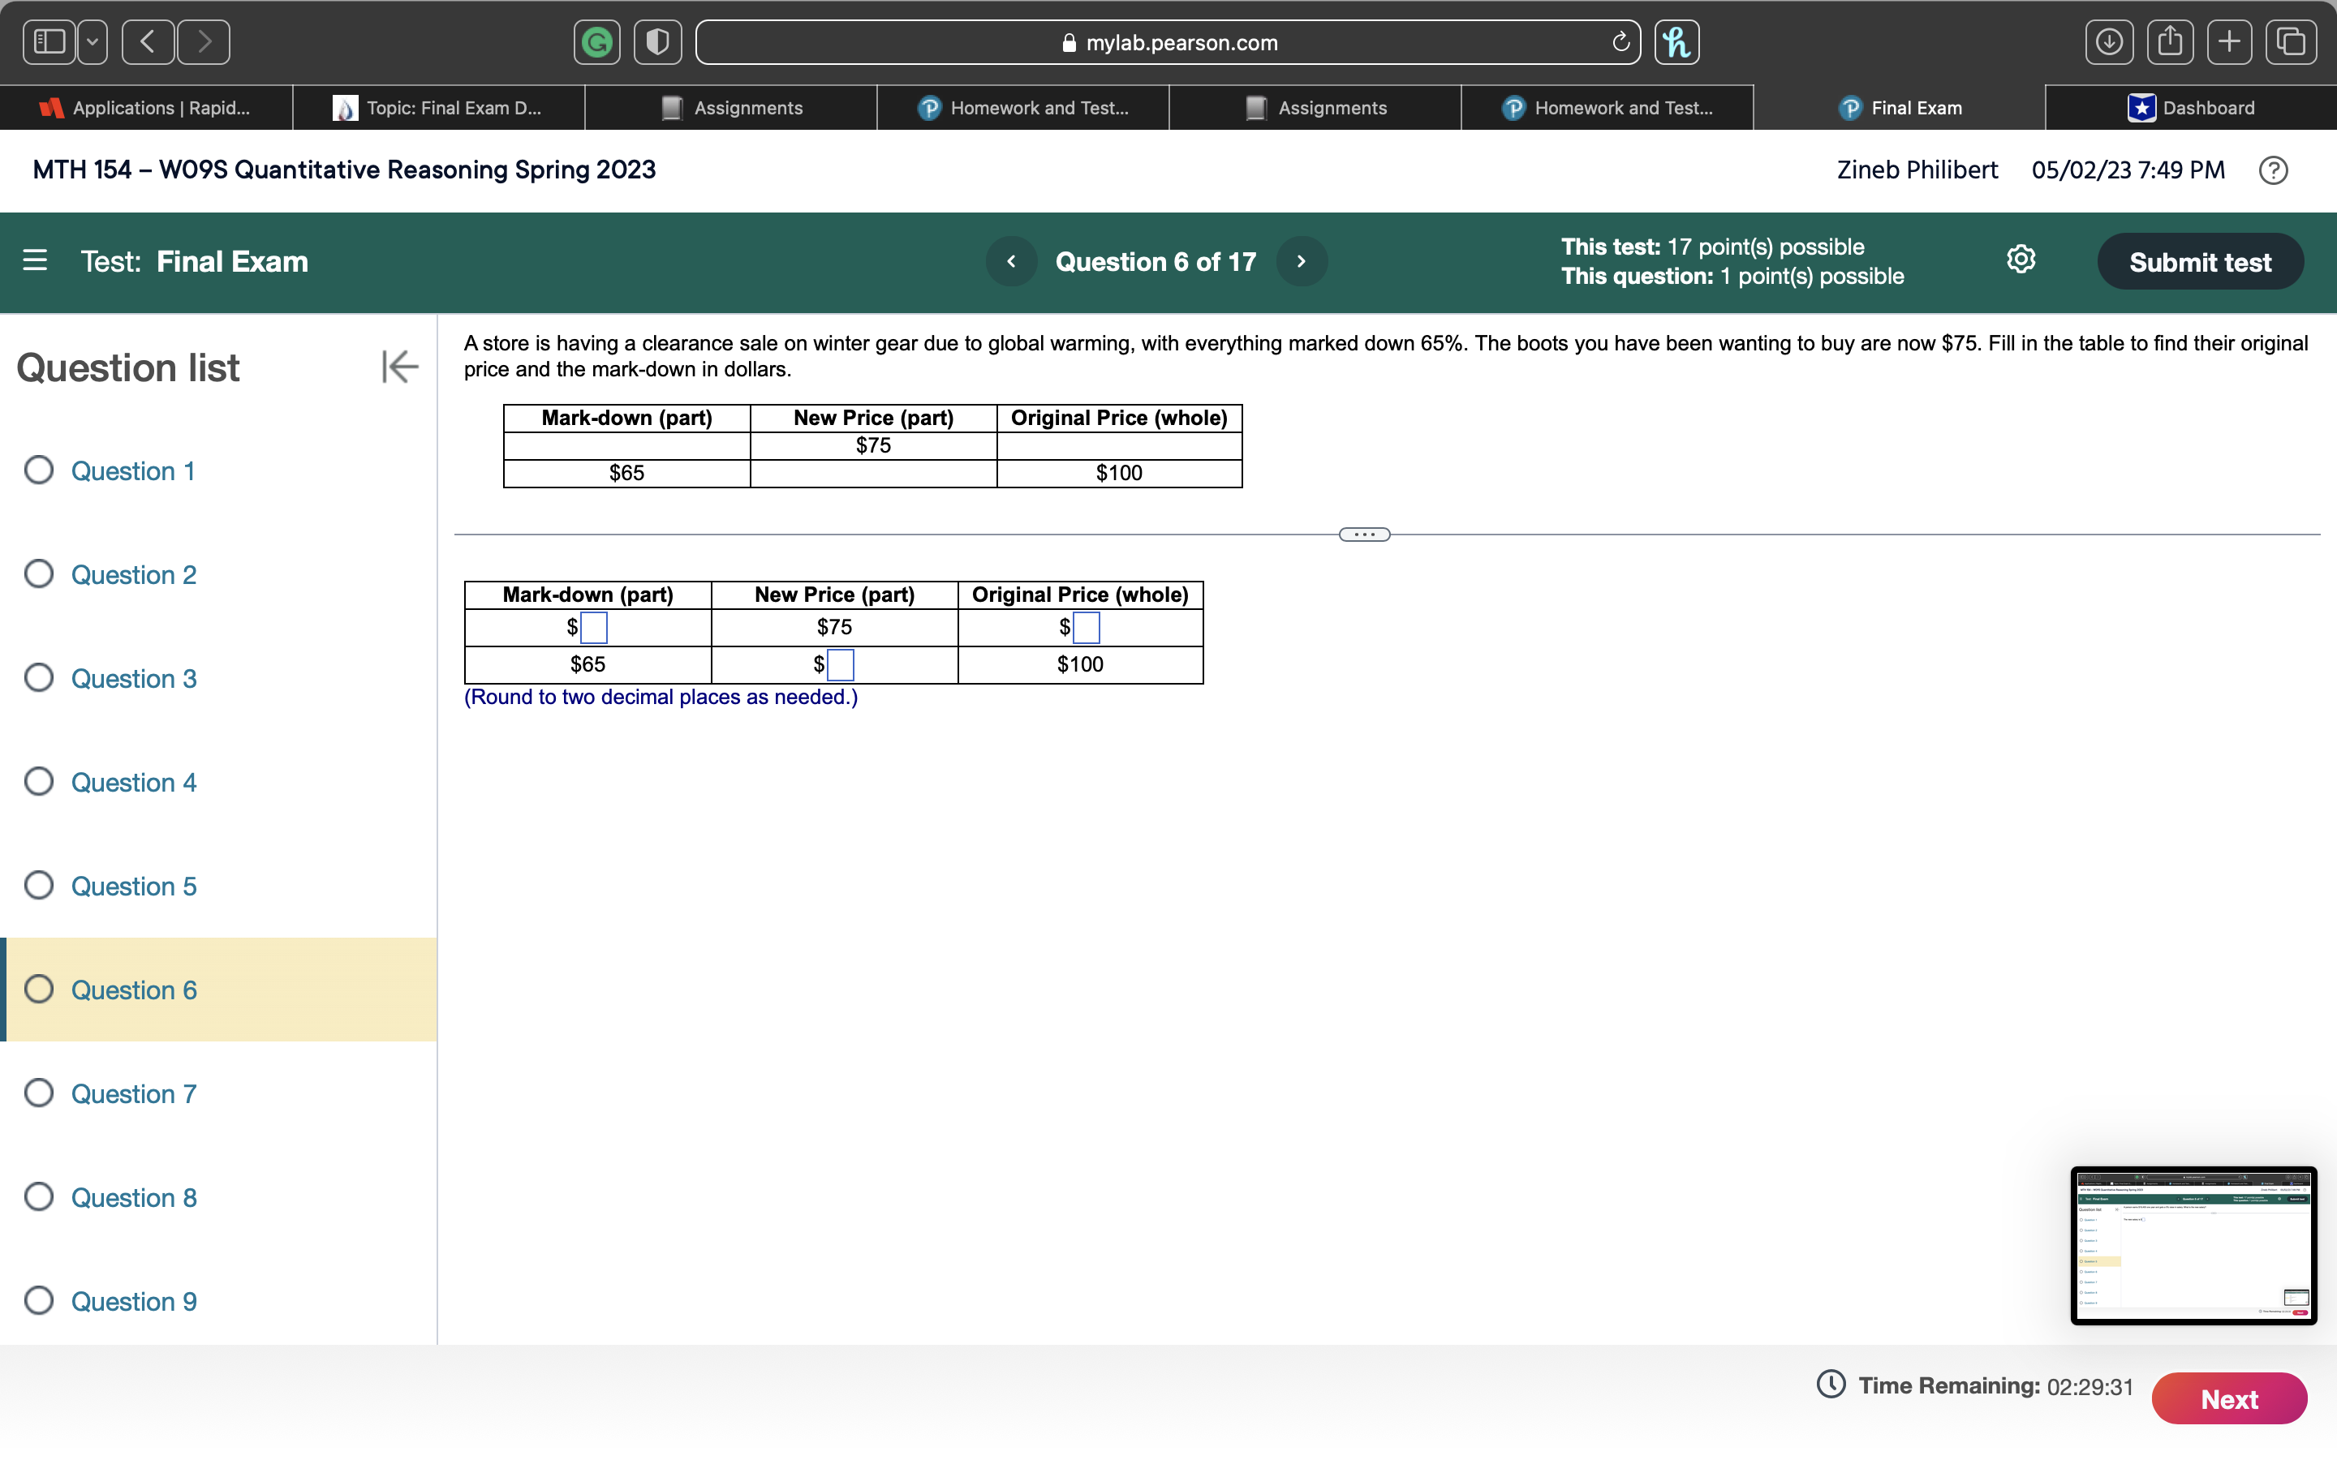This screenshot has width=2337, height=1460.
Task: Click the page reload icon in address bar
Action: [x=1620, y=41]
